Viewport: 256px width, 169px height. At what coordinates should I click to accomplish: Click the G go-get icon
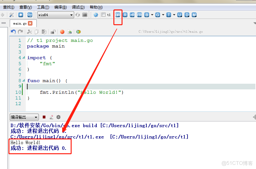coord(158,15)
